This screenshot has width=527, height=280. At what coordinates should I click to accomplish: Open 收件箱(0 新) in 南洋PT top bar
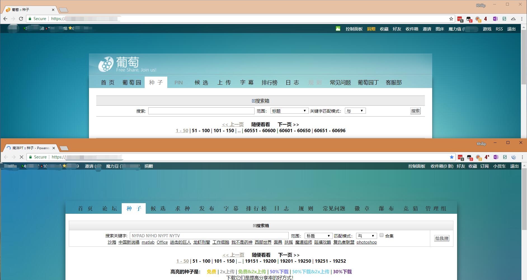click(442, 166)
